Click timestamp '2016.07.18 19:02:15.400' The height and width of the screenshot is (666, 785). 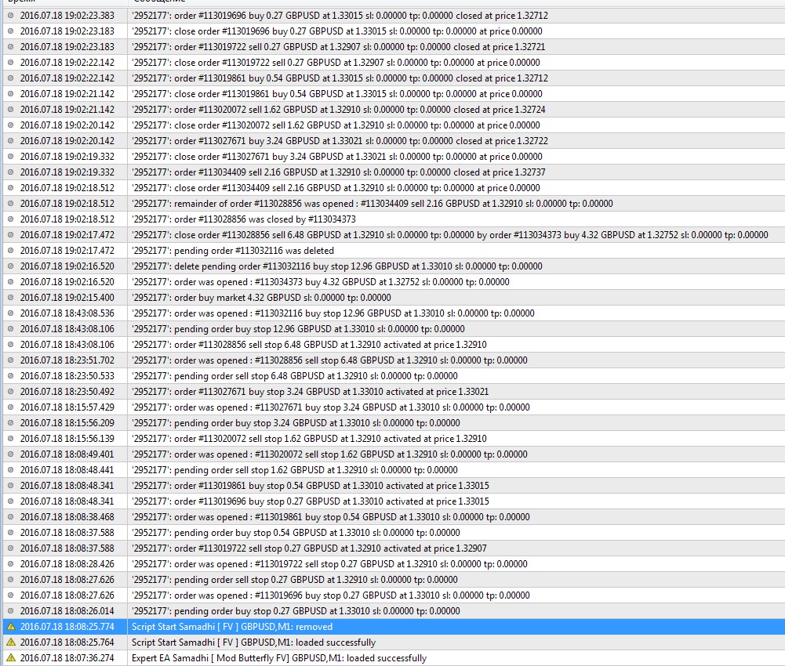click(67, 297)
